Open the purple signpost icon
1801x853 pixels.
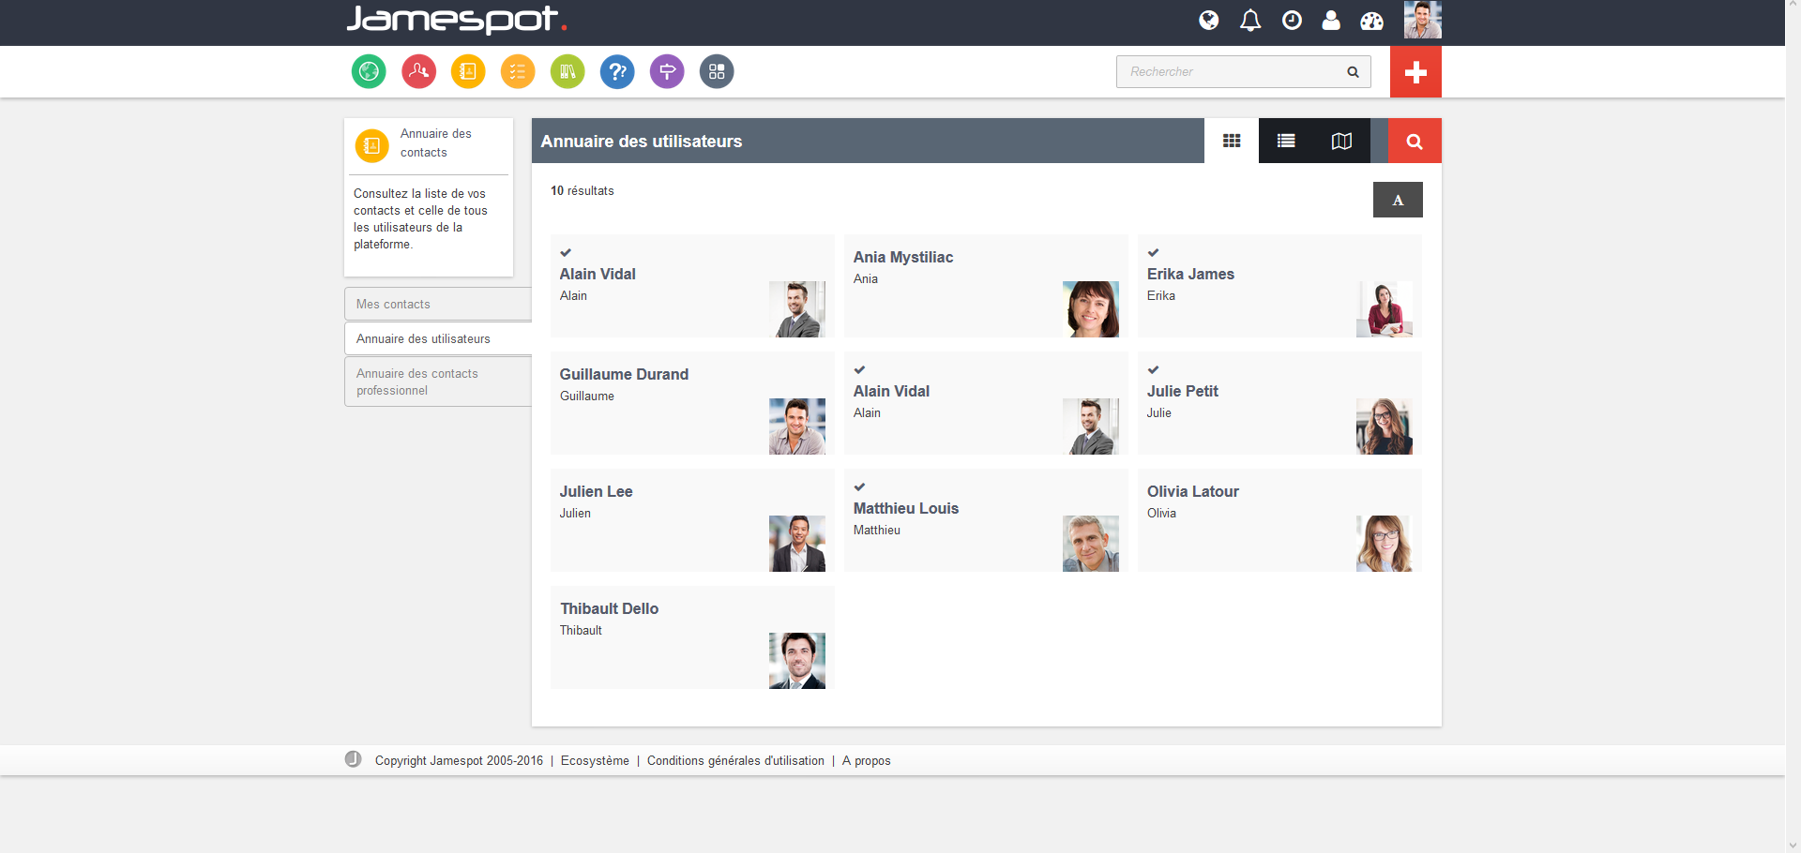[x=667, y=71]
